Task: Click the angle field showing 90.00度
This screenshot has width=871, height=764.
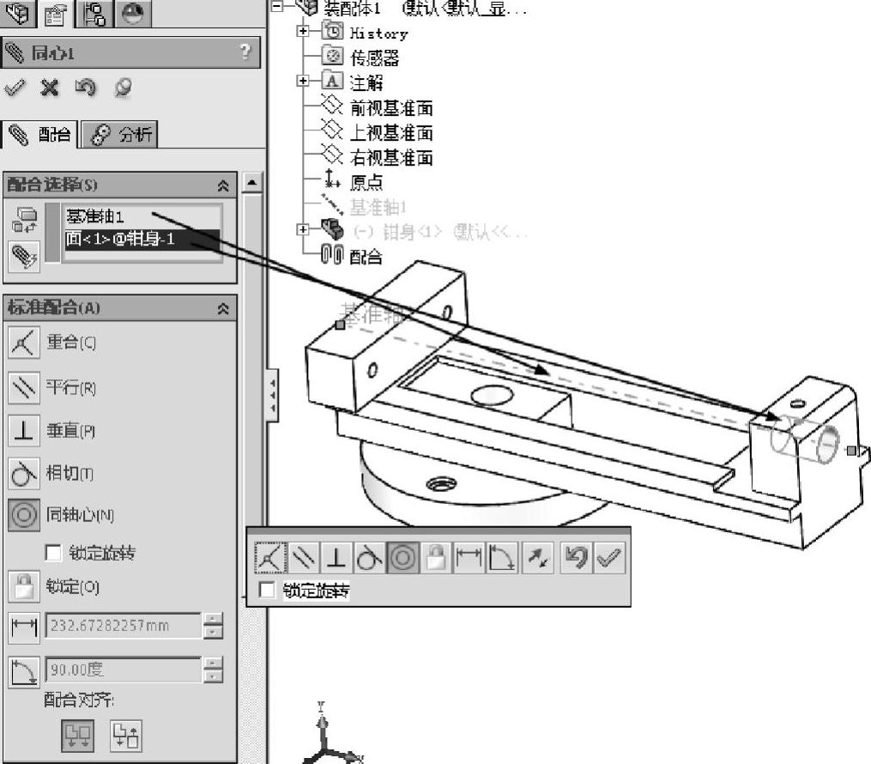Action: pos(124,670)
